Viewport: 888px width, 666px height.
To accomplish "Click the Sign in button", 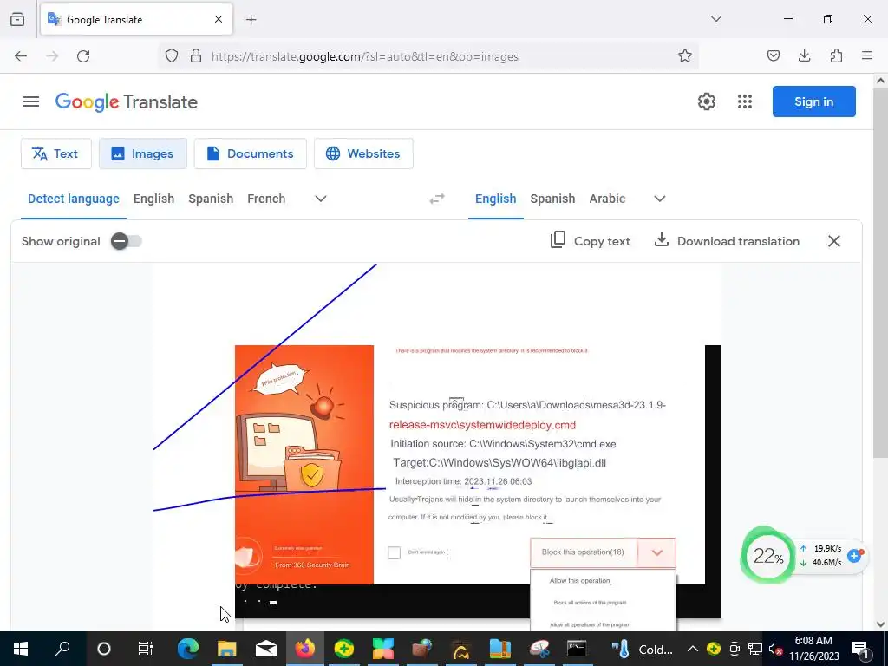I will 813,102.
